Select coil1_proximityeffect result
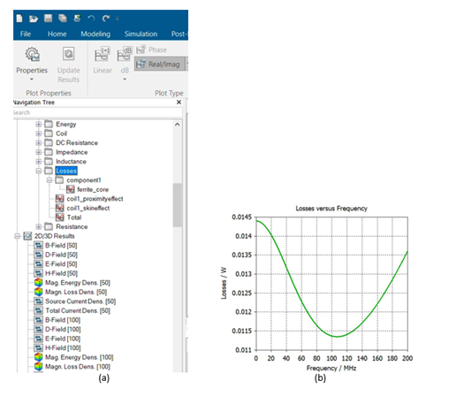Viewport: 464px width, 404px height. (x=95, y=199)
